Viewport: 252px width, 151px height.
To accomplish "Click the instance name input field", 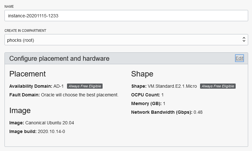I will point(126,15).
